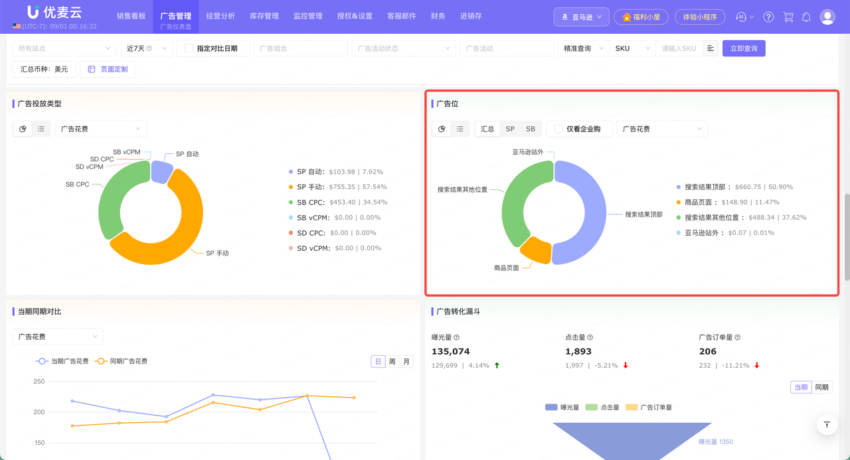Toggle 当期广告花费 line legend
This screenshot has height=460, width=850.
pyautogui.click(x=62, y=361)
